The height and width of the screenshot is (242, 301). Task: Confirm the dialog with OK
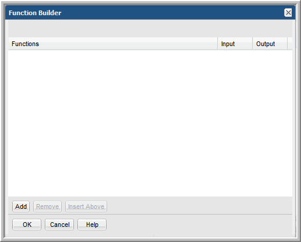(x=27, y=225)
